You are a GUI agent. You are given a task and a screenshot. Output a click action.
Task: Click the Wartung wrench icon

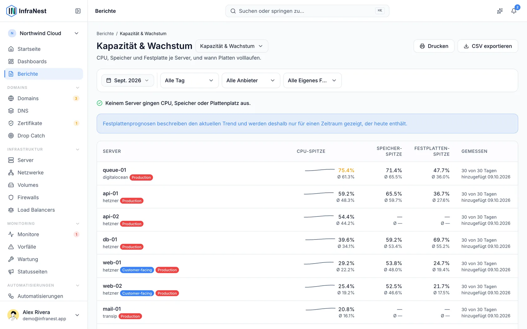click(11, 259)
